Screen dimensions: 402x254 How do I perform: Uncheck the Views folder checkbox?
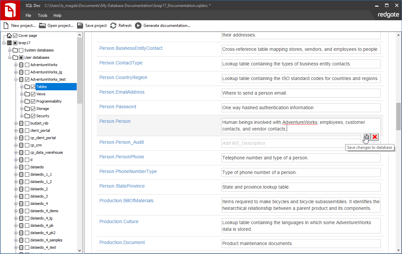coord(33,94)
